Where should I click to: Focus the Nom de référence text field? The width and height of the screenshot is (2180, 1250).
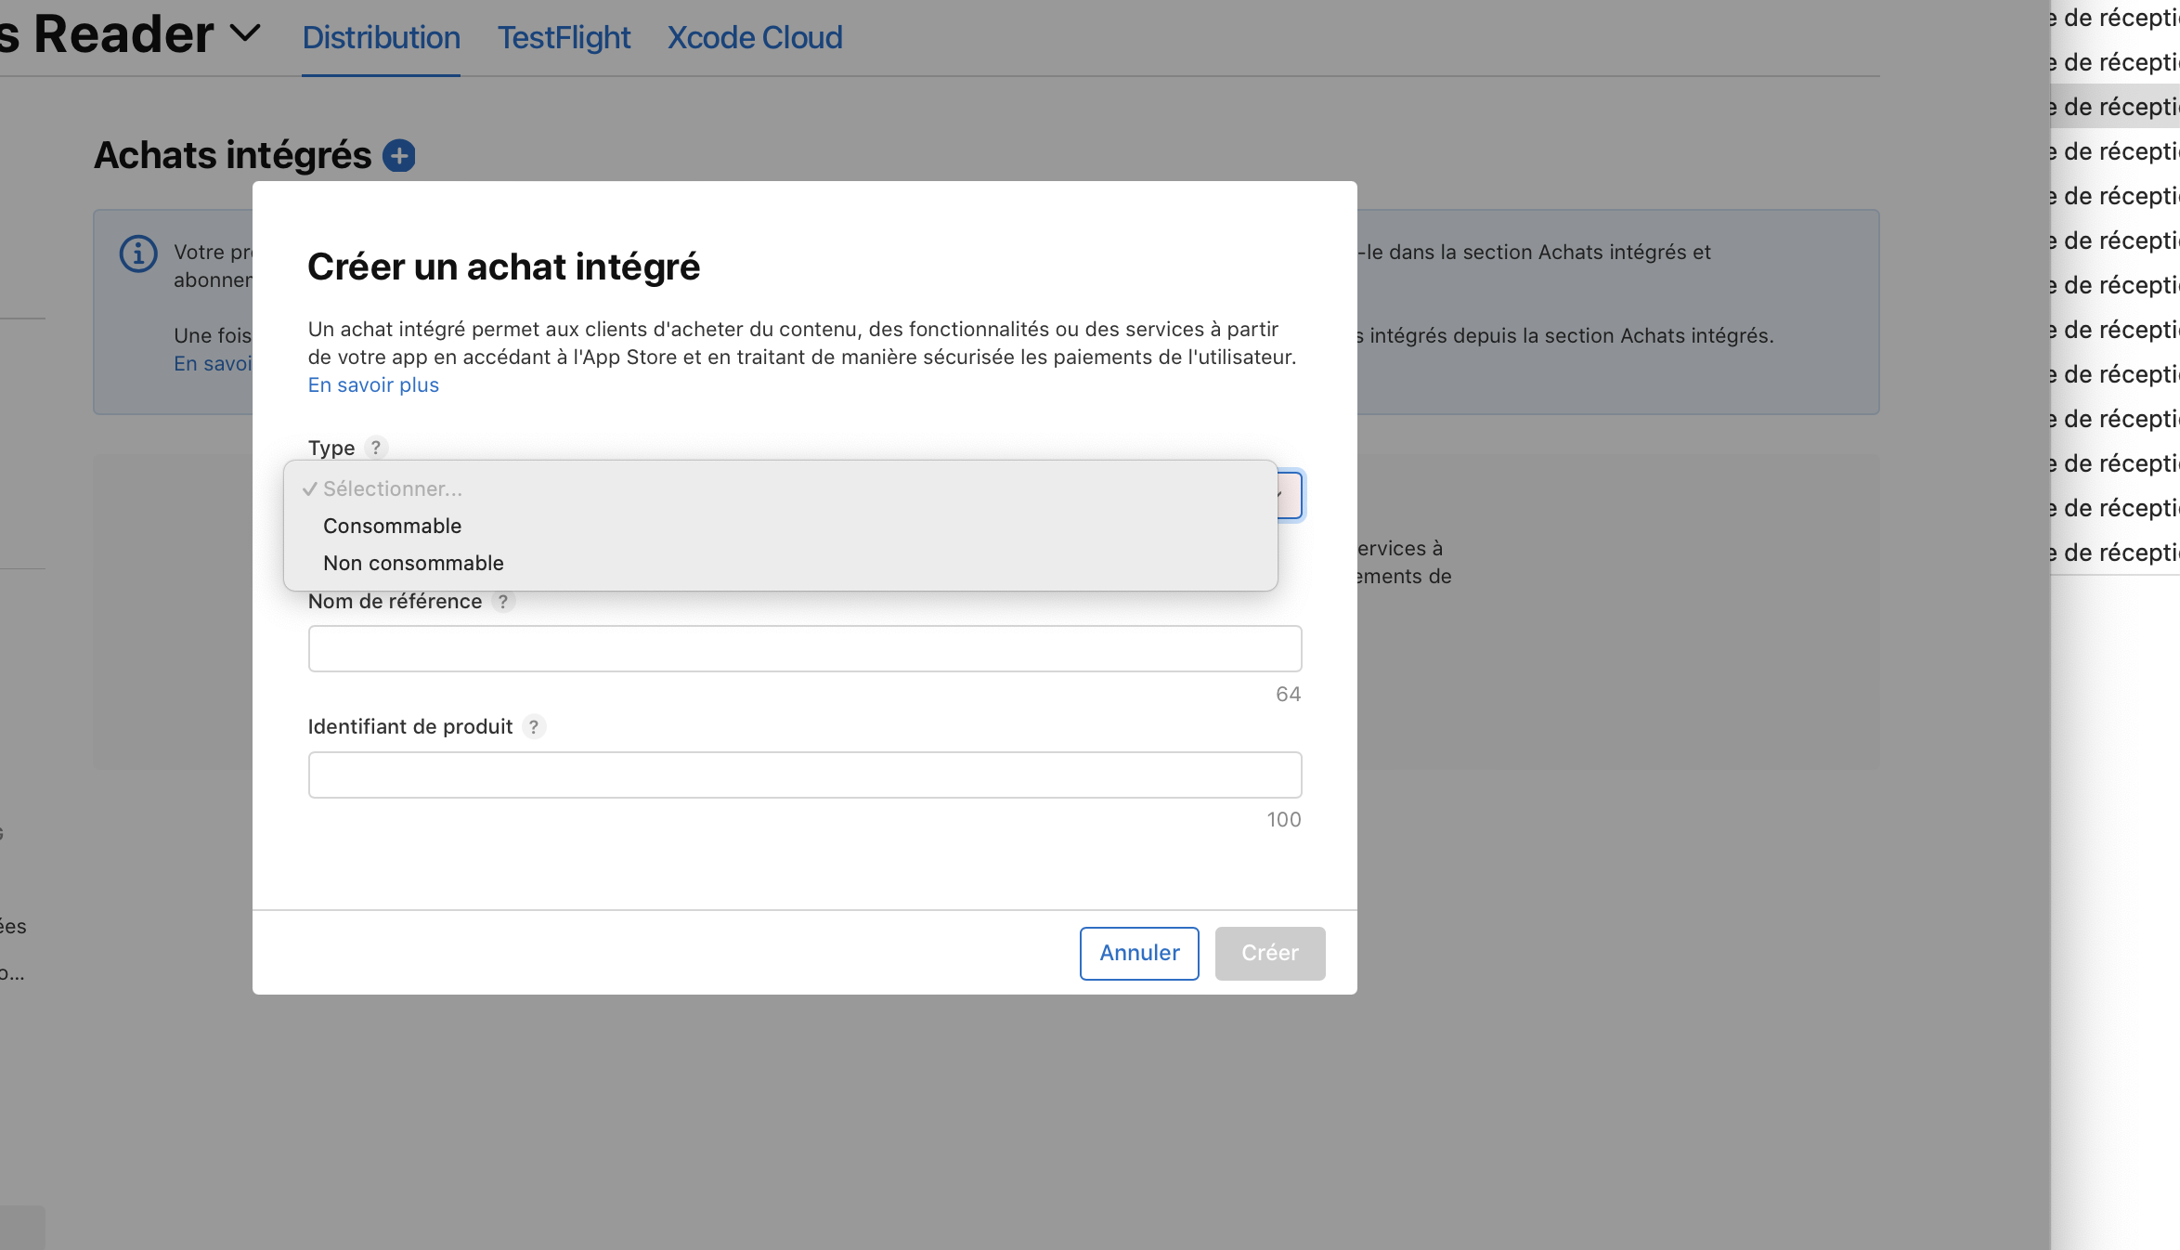coord(804,648)
